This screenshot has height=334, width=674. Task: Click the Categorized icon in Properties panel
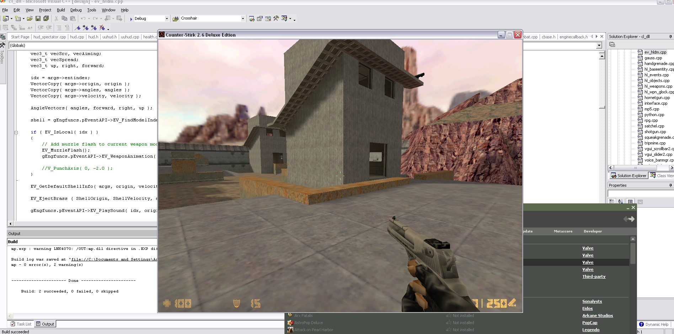(612, 202)
